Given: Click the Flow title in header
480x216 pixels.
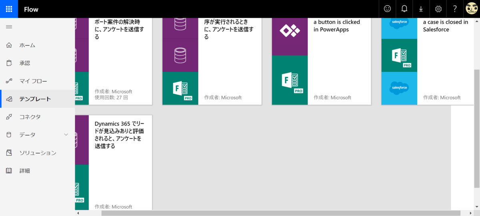Looking at the screenshot, I should tap(31, 9).
